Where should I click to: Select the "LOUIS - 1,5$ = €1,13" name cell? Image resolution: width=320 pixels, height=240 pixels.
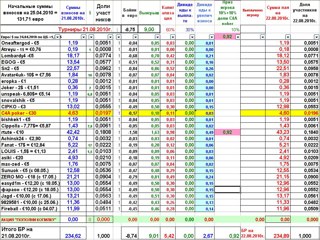pyautogui.click(x=30, y=151)
